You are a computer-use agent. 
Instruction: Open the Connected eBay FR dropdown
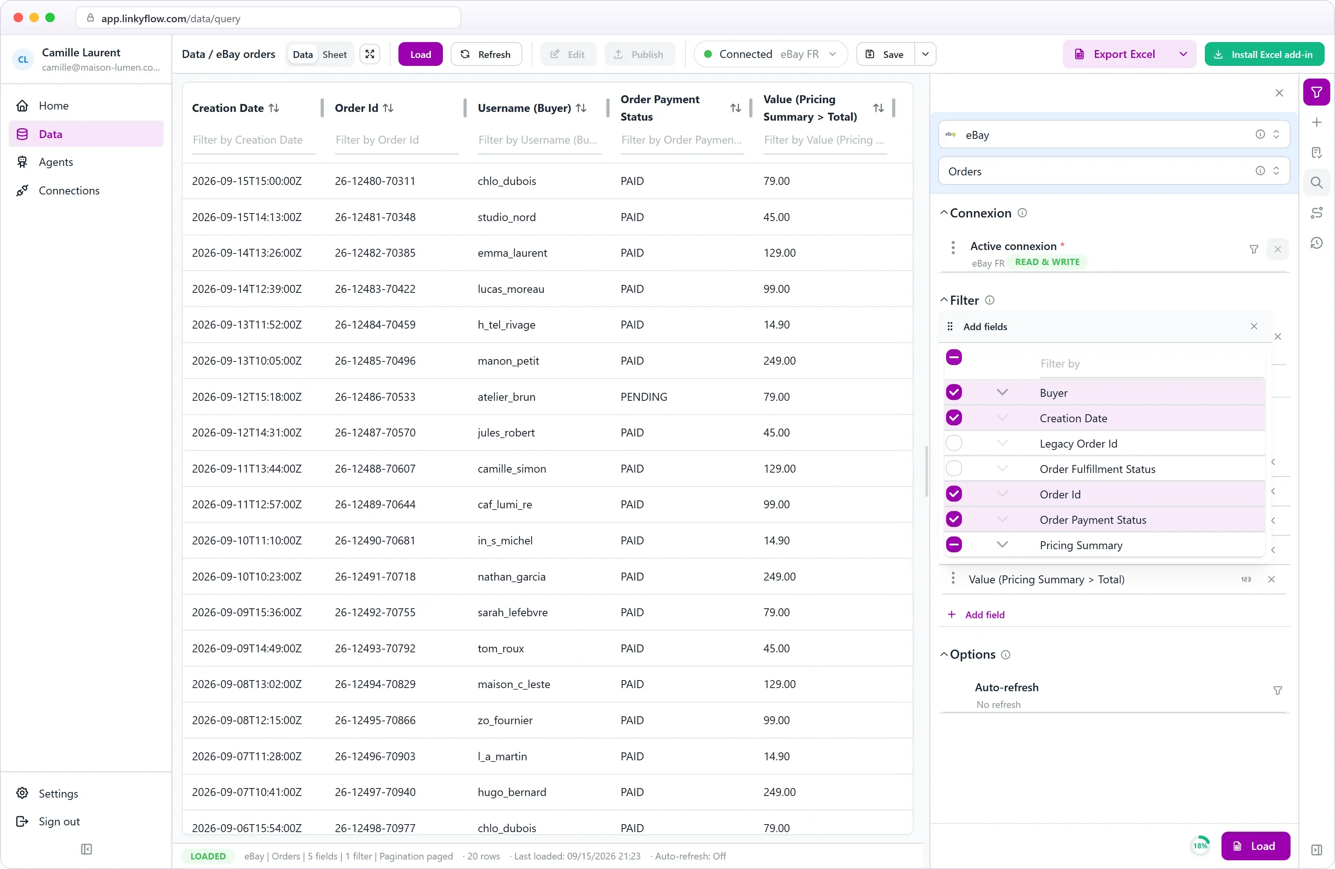[x=770, y=54]
